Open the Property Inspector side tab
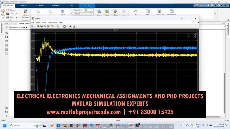Image resolution: width=230 pixels, height=129 pixels. click(228, 29)
